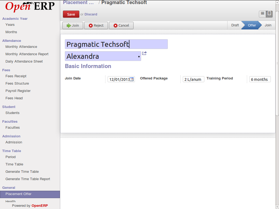The width and height of the screenshot is (279, 209).
Task: Open Generate Time Table item
Action: point(22,172)
